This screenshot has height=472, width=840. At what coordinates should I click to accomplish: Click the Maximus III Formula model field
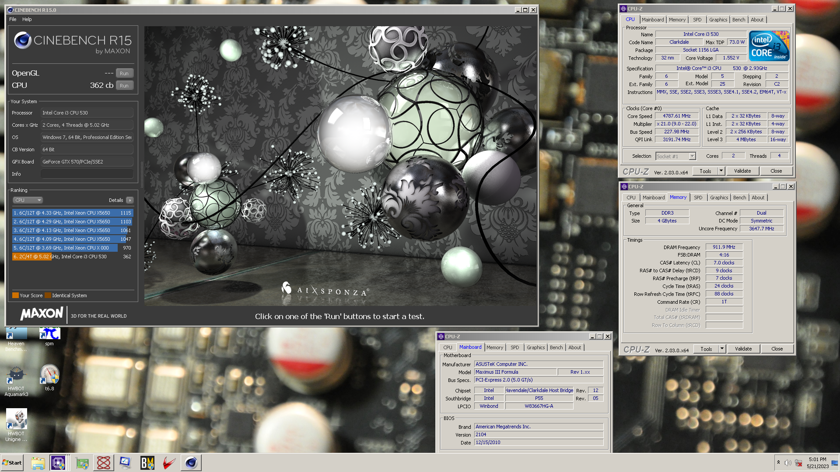tap(515, 372)
